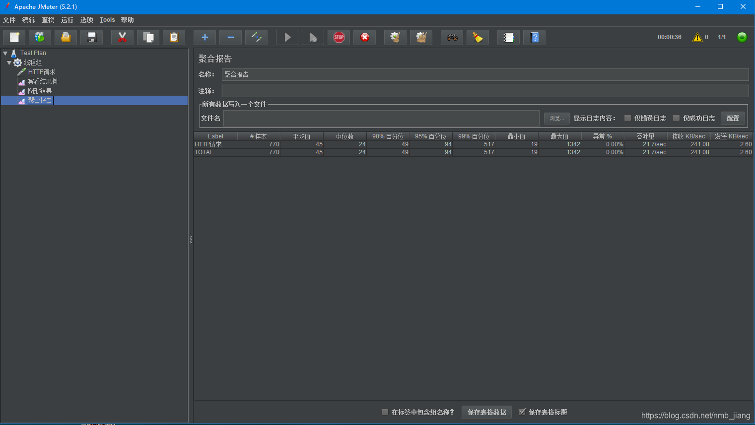755x425 pixels.
Task: Collapse all nodes with minus icon
Action: pyautogui.click(x=230, y=37)
